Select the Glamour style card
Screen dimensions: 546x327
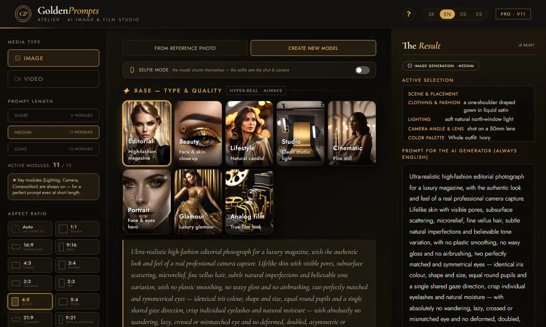click(x=198, y=202)
